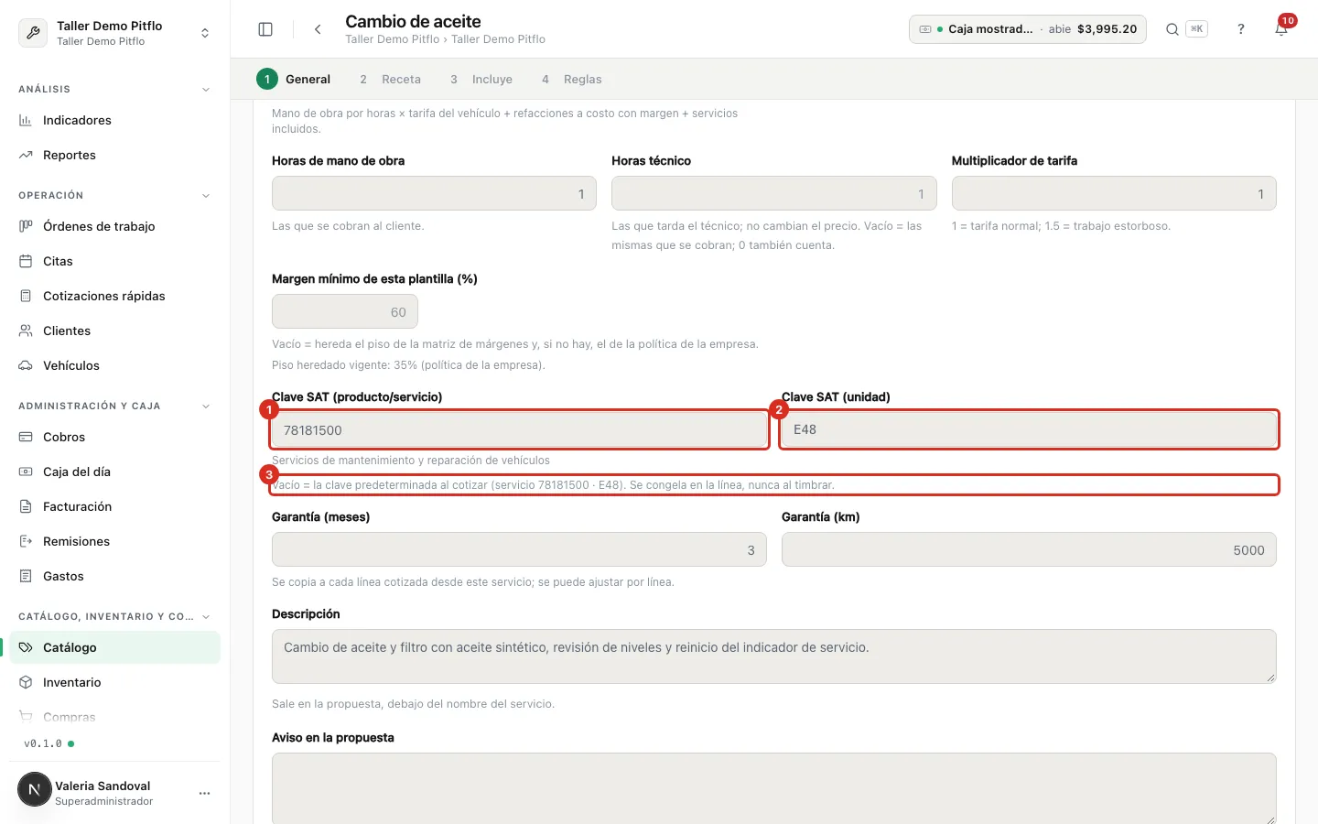The width and height of the screenshot is (1318, 824).
Task: Navigate to Clientes
Action: (x=114, y=331)
